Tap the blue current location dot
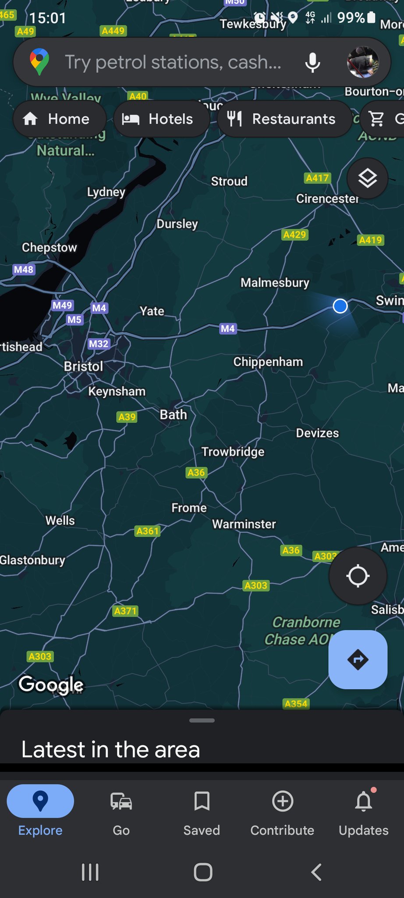 (x=340, y=306)
